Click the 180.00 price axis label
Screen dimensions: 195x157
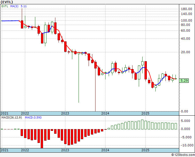coord(186,9)
